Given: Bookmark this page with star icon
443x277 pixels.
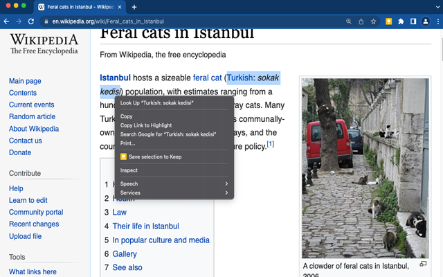Looking at the screenshot, I should [x=374, y=21].
